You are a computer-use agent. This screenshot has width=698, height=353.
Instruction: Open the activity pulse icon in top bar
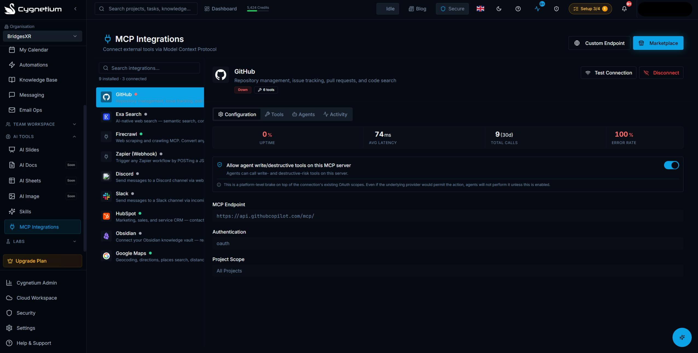pos(537,9)
